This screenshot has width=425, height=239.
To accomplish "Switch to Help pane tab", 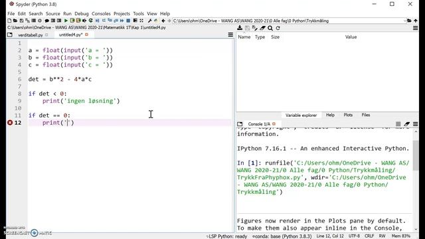I will (330, 115).
